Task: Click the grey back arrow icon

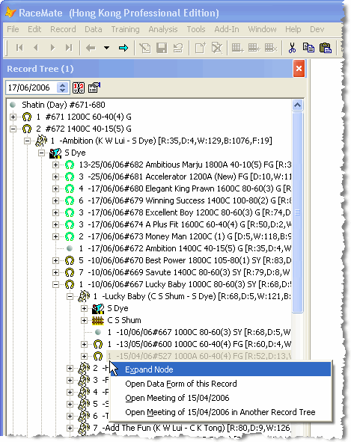Action: [91, 48]
